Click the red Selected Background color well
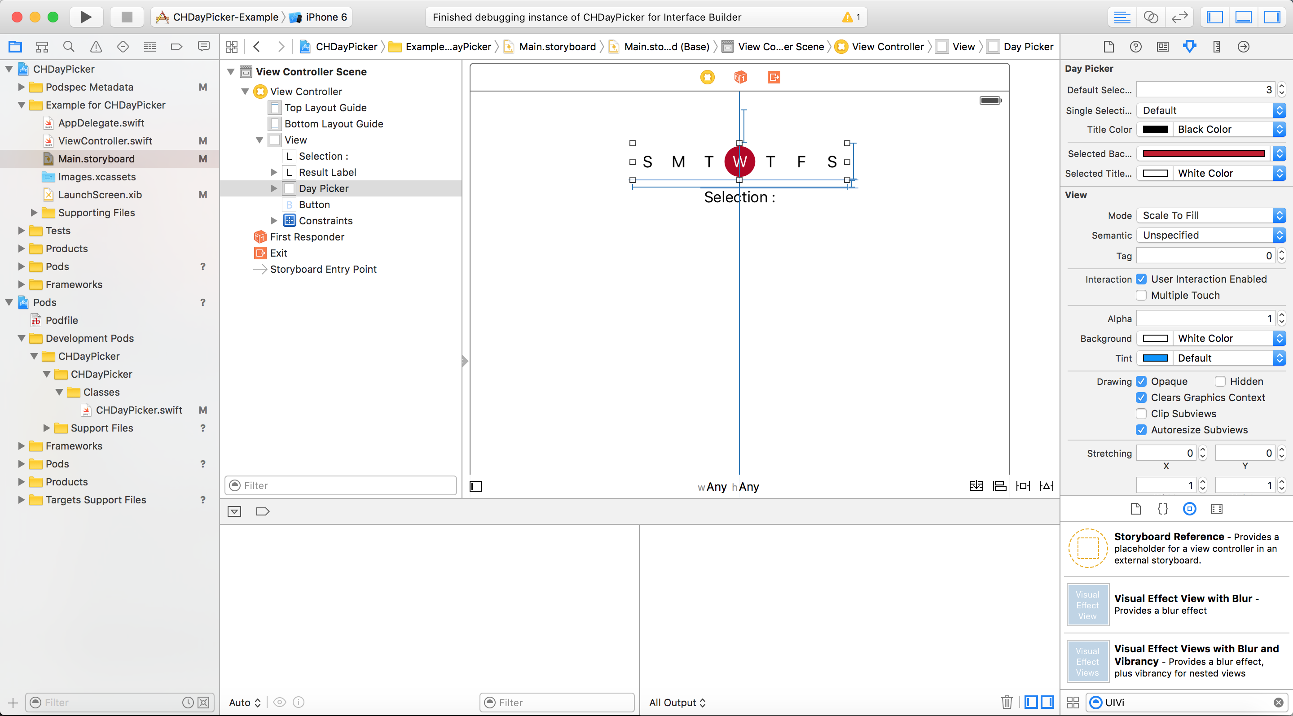The width and height of the screenshot is (1293, 716). pyautogui.click(x=1203, y=153)
